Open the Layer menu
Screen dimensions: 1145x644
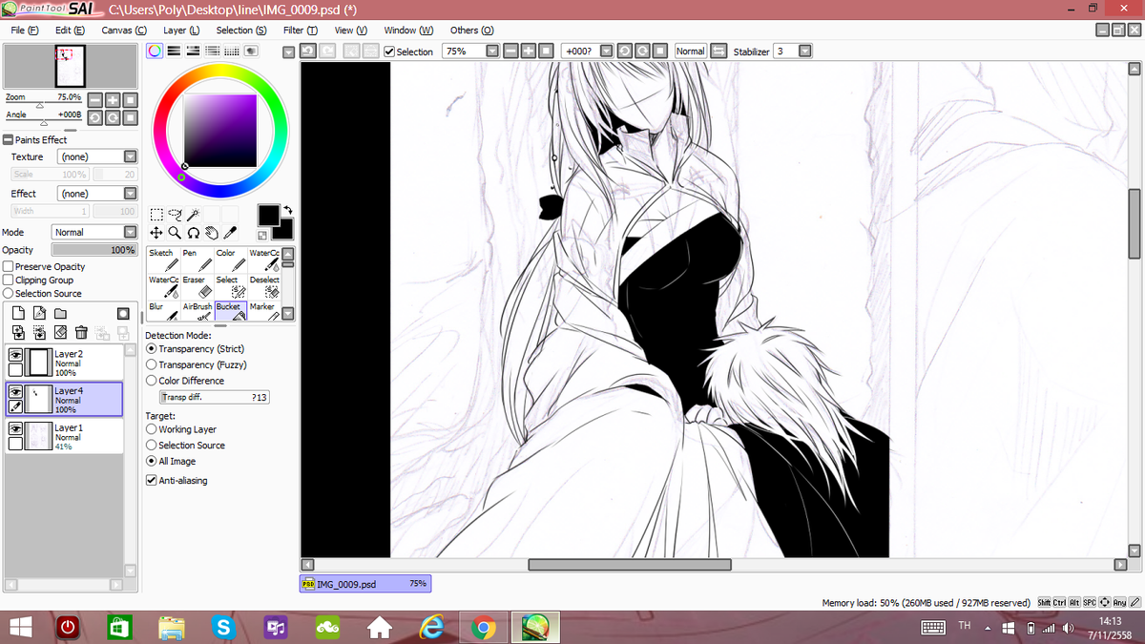pos(180,30)
